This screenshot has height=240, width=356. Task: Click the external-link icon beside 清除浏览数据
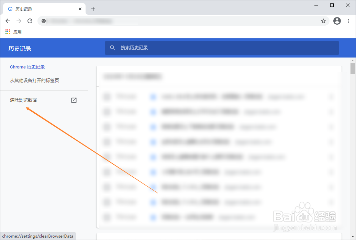pos(74,100)
